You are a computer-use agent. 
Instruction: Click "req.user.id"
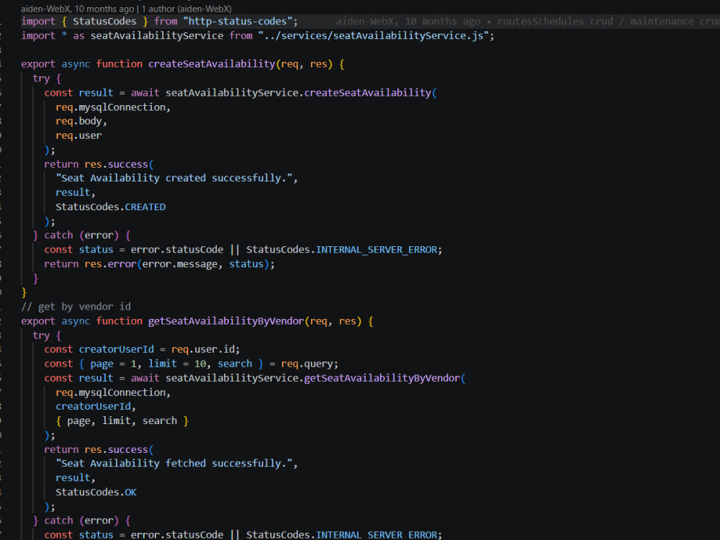coord(203,349)
